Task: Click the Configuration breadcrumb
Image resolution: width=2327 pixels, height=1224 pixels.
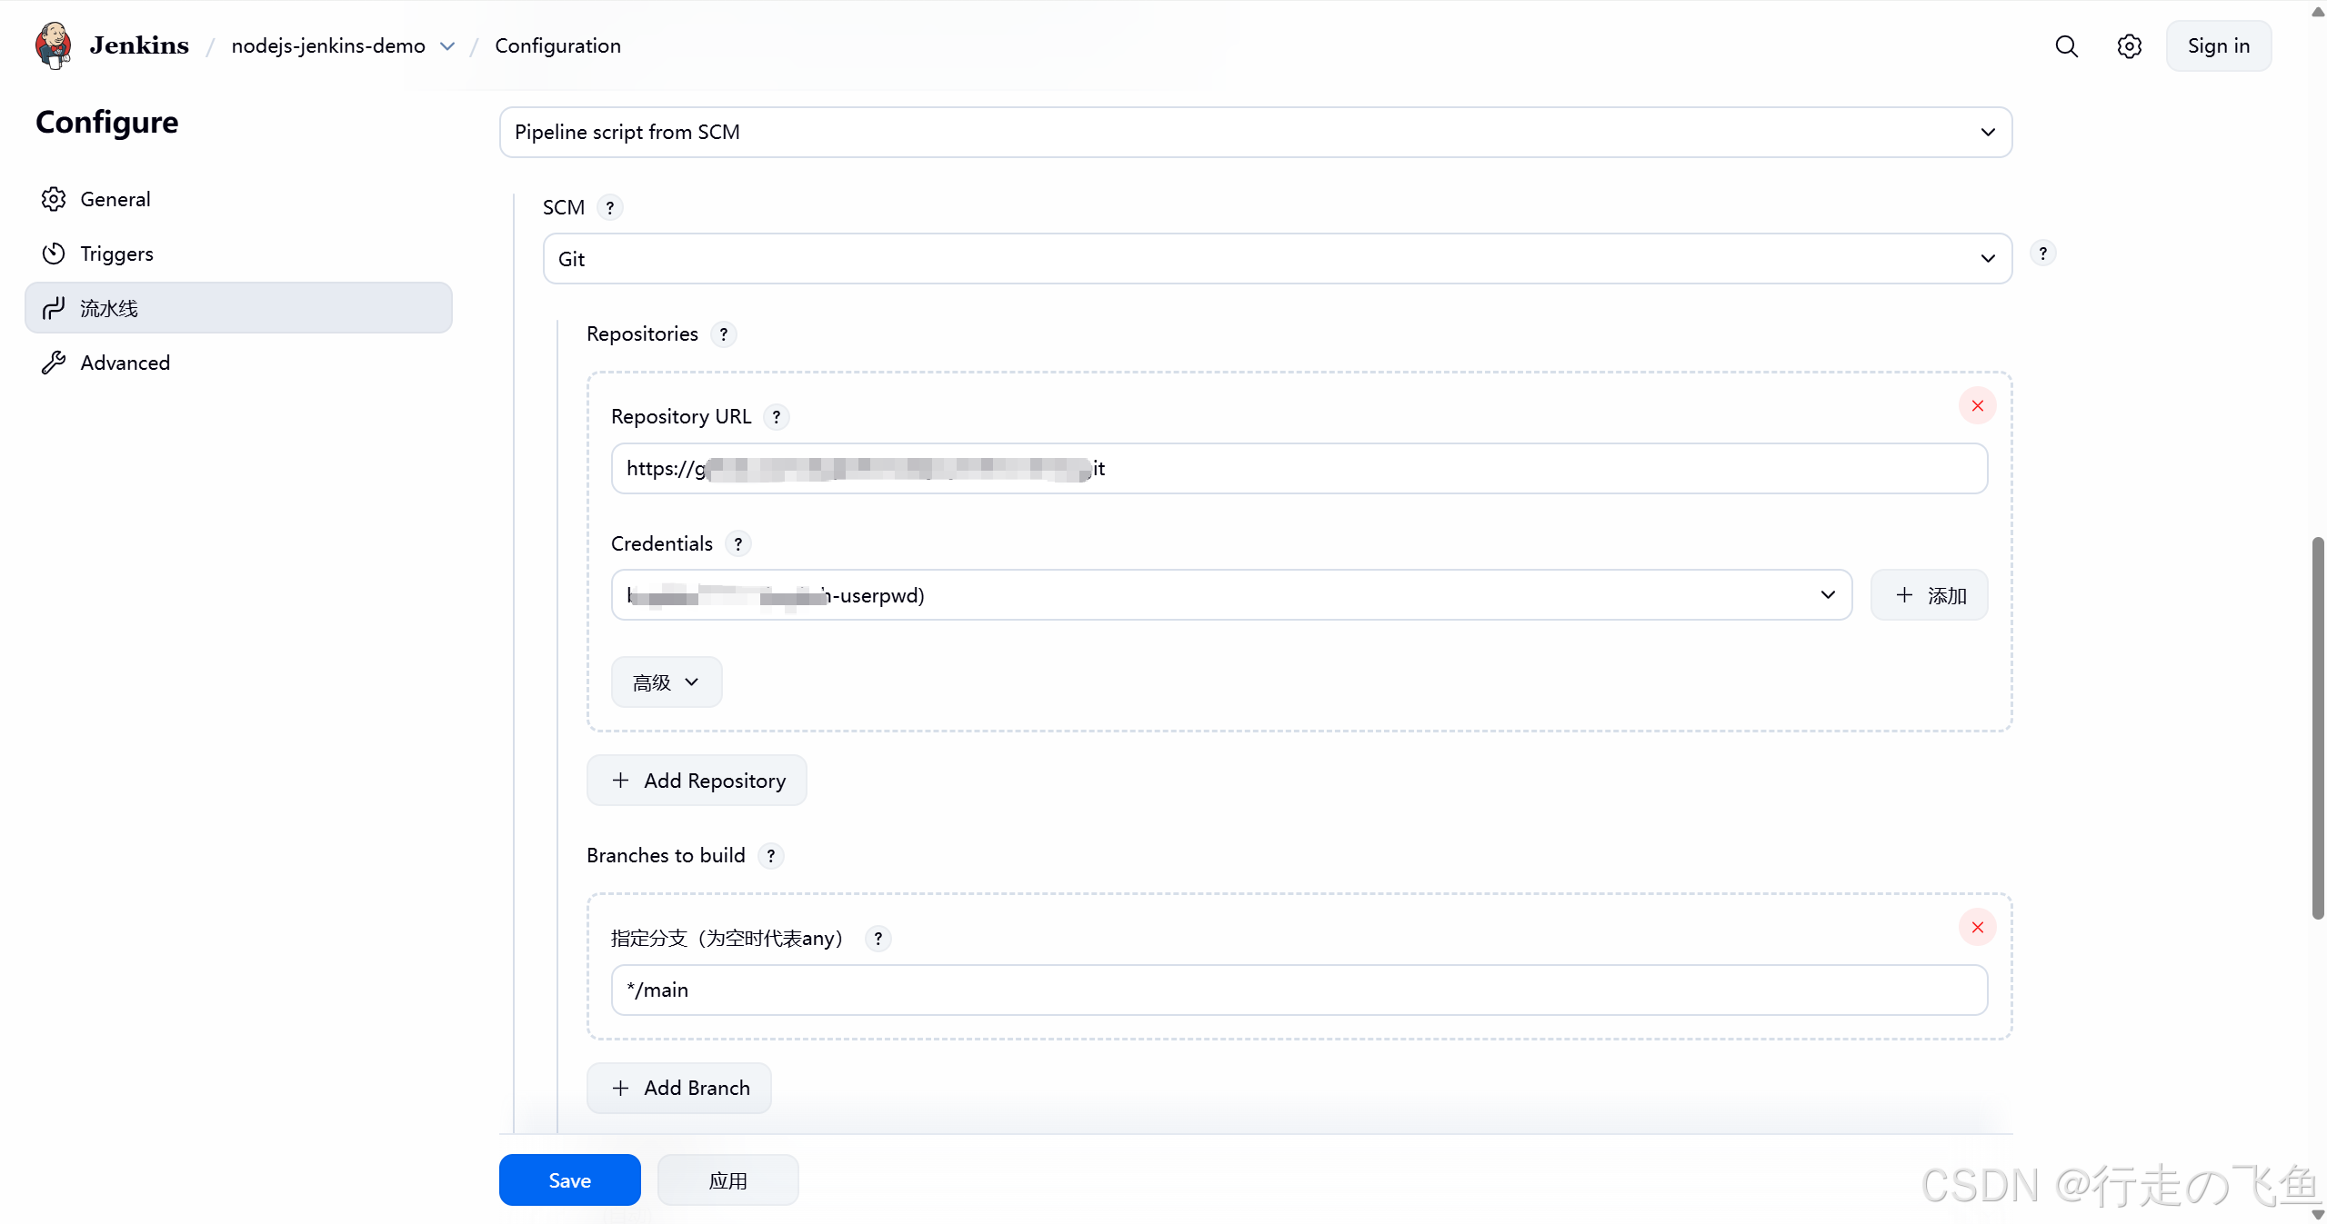Action: [x=557, y=46]
